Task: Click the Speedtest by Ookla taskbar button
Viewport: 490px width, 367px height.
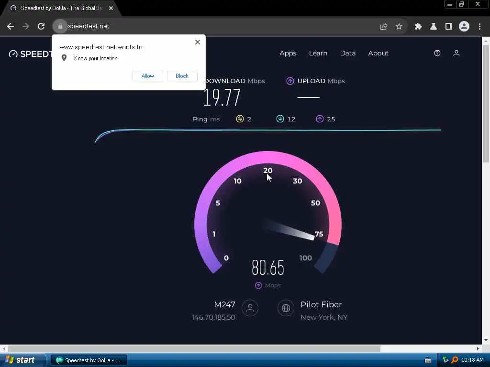Action: (x=89, y=360)
